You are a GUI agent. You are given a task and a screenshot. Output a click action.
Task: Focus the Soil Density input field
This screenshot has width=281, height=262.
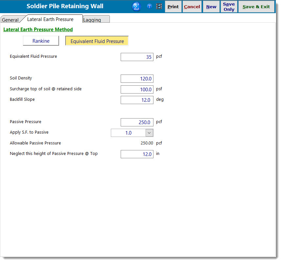click(137, 79)
